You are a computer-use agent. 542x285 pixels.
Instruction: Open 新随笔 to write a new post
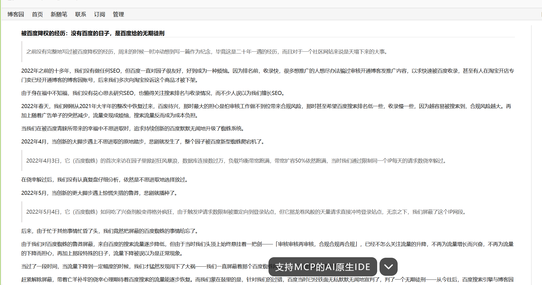59,14
